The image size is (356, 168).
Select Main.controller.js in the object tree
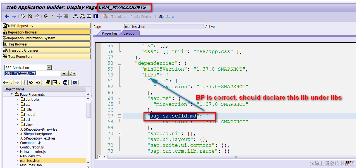point(33,152)
